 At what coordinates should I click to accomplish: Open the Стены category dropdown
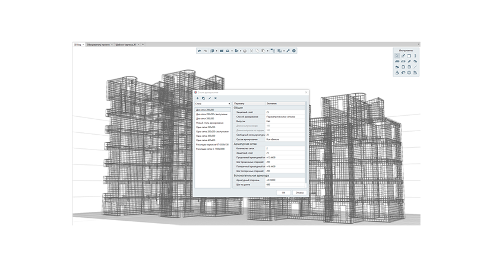213,104
